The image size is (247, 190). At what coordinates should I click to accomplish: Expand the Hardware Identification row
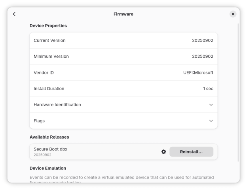click(x=211, y=105)
